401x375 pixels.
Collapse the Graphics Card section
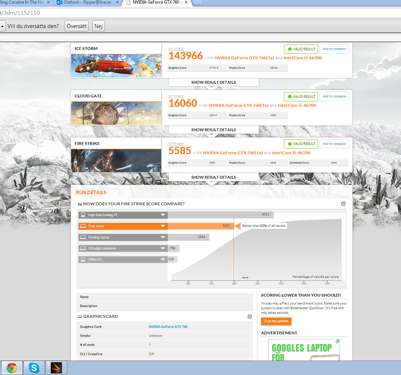(250, 317)
